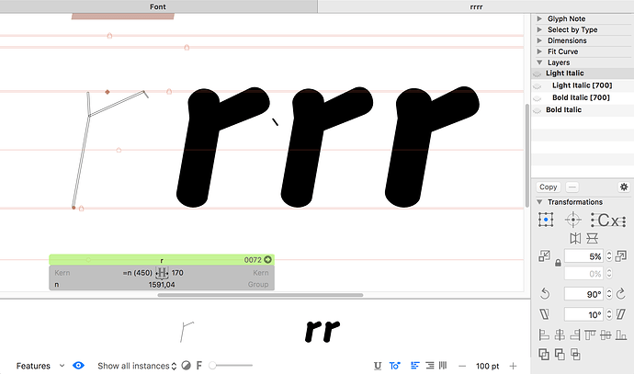Expand the Glyph Note section
The width and height of the screenshot is (634, 374).
tap(539, 18)
